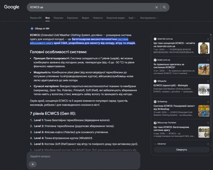Open options menu for Wikipedia result
The width and height of the screenshot is (213, 170).
[x=208, y=81]
